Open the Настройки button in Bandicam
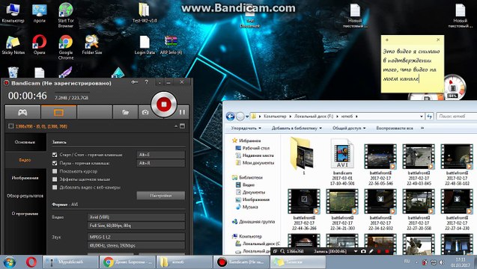The width and height of the screenshot is (477, 269). [x=160, y=196]
